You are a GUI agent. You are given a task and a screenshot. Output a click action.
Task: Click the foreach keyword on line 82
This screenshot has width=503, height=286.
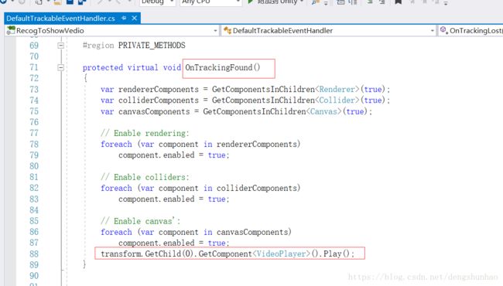tap(116, 188)
